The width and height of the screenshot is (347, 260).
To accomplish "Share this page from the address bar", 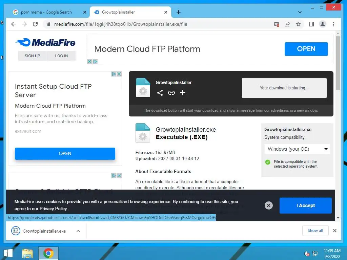I will click(287, 24).
